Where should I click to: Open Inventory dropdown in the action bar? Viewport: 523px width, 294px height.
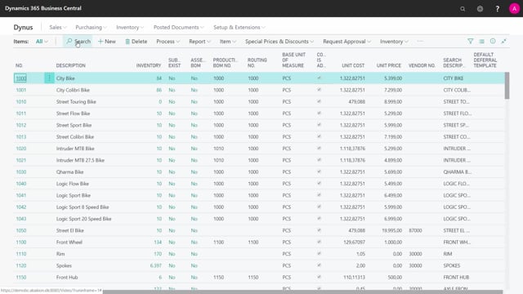coord(394,42)
